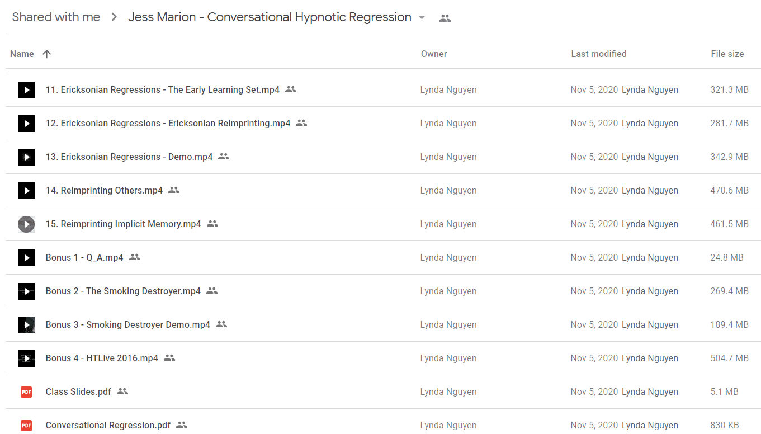Click 830 KB file size value
Image resolution: width=761 pixels, height=434 pixels.
point(725,425)
